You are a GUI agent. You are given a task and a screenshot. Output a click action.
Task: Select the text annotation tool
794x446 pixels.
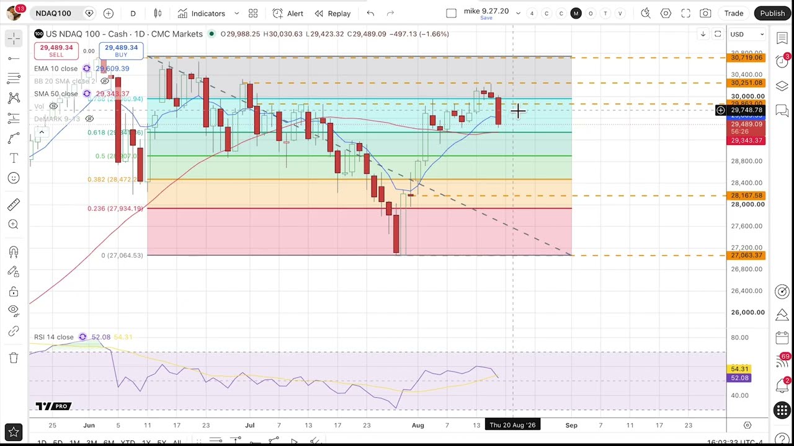pyautogui.click(x=14, y=158)
